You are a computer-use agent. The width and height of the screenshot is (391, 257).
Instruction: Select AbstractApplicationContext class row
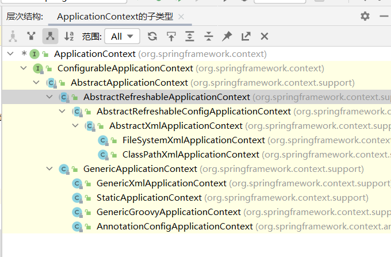pyautogui.click(x=197, y=83)
